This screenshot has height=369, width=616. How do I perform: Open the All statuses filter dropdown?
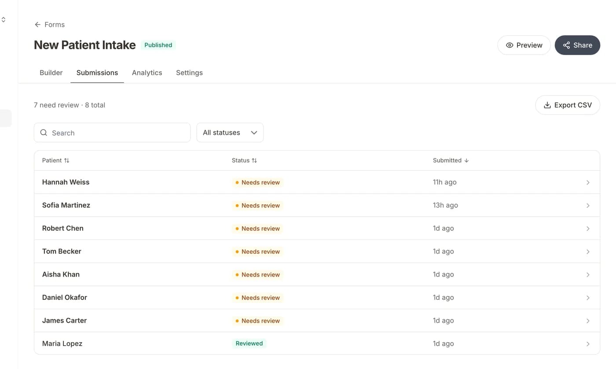coord(230,133)
